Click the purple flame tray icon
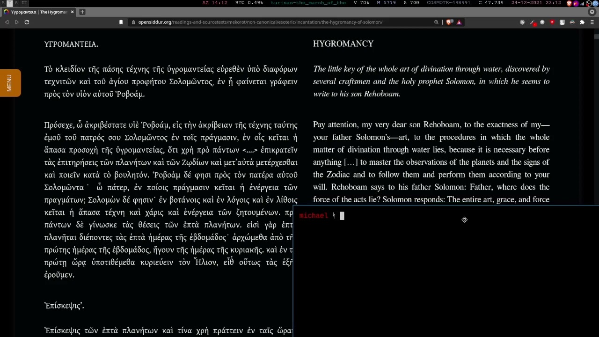This screenshot has height=337, width=599. tap(576, 3)
